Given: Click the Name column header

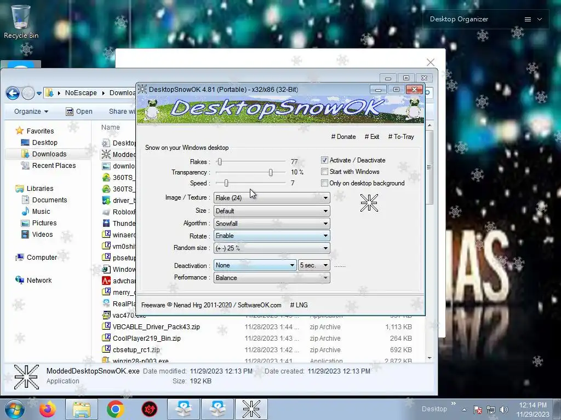Looking at the screenshot, I should 111,127.
